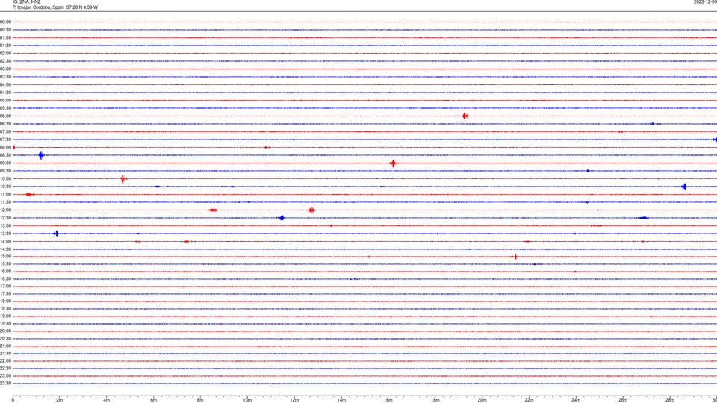Select the 00:30 trace time label
717x403 pixels.
point(5,30)
